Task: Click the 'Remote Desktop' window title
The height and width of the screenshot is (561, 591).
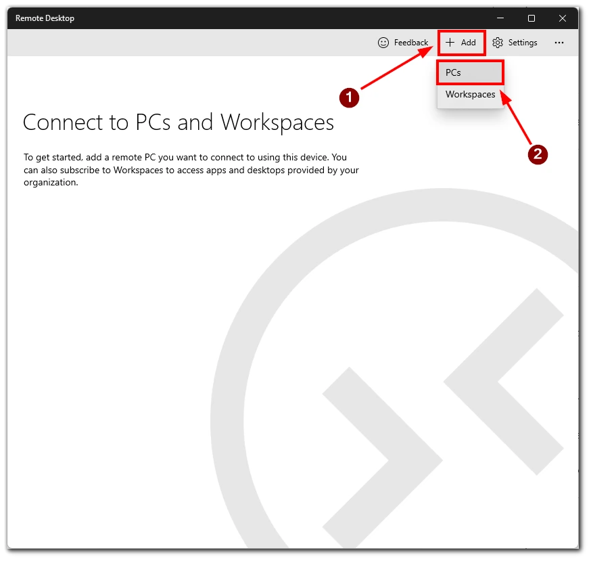Action: (x=45, y=18)
